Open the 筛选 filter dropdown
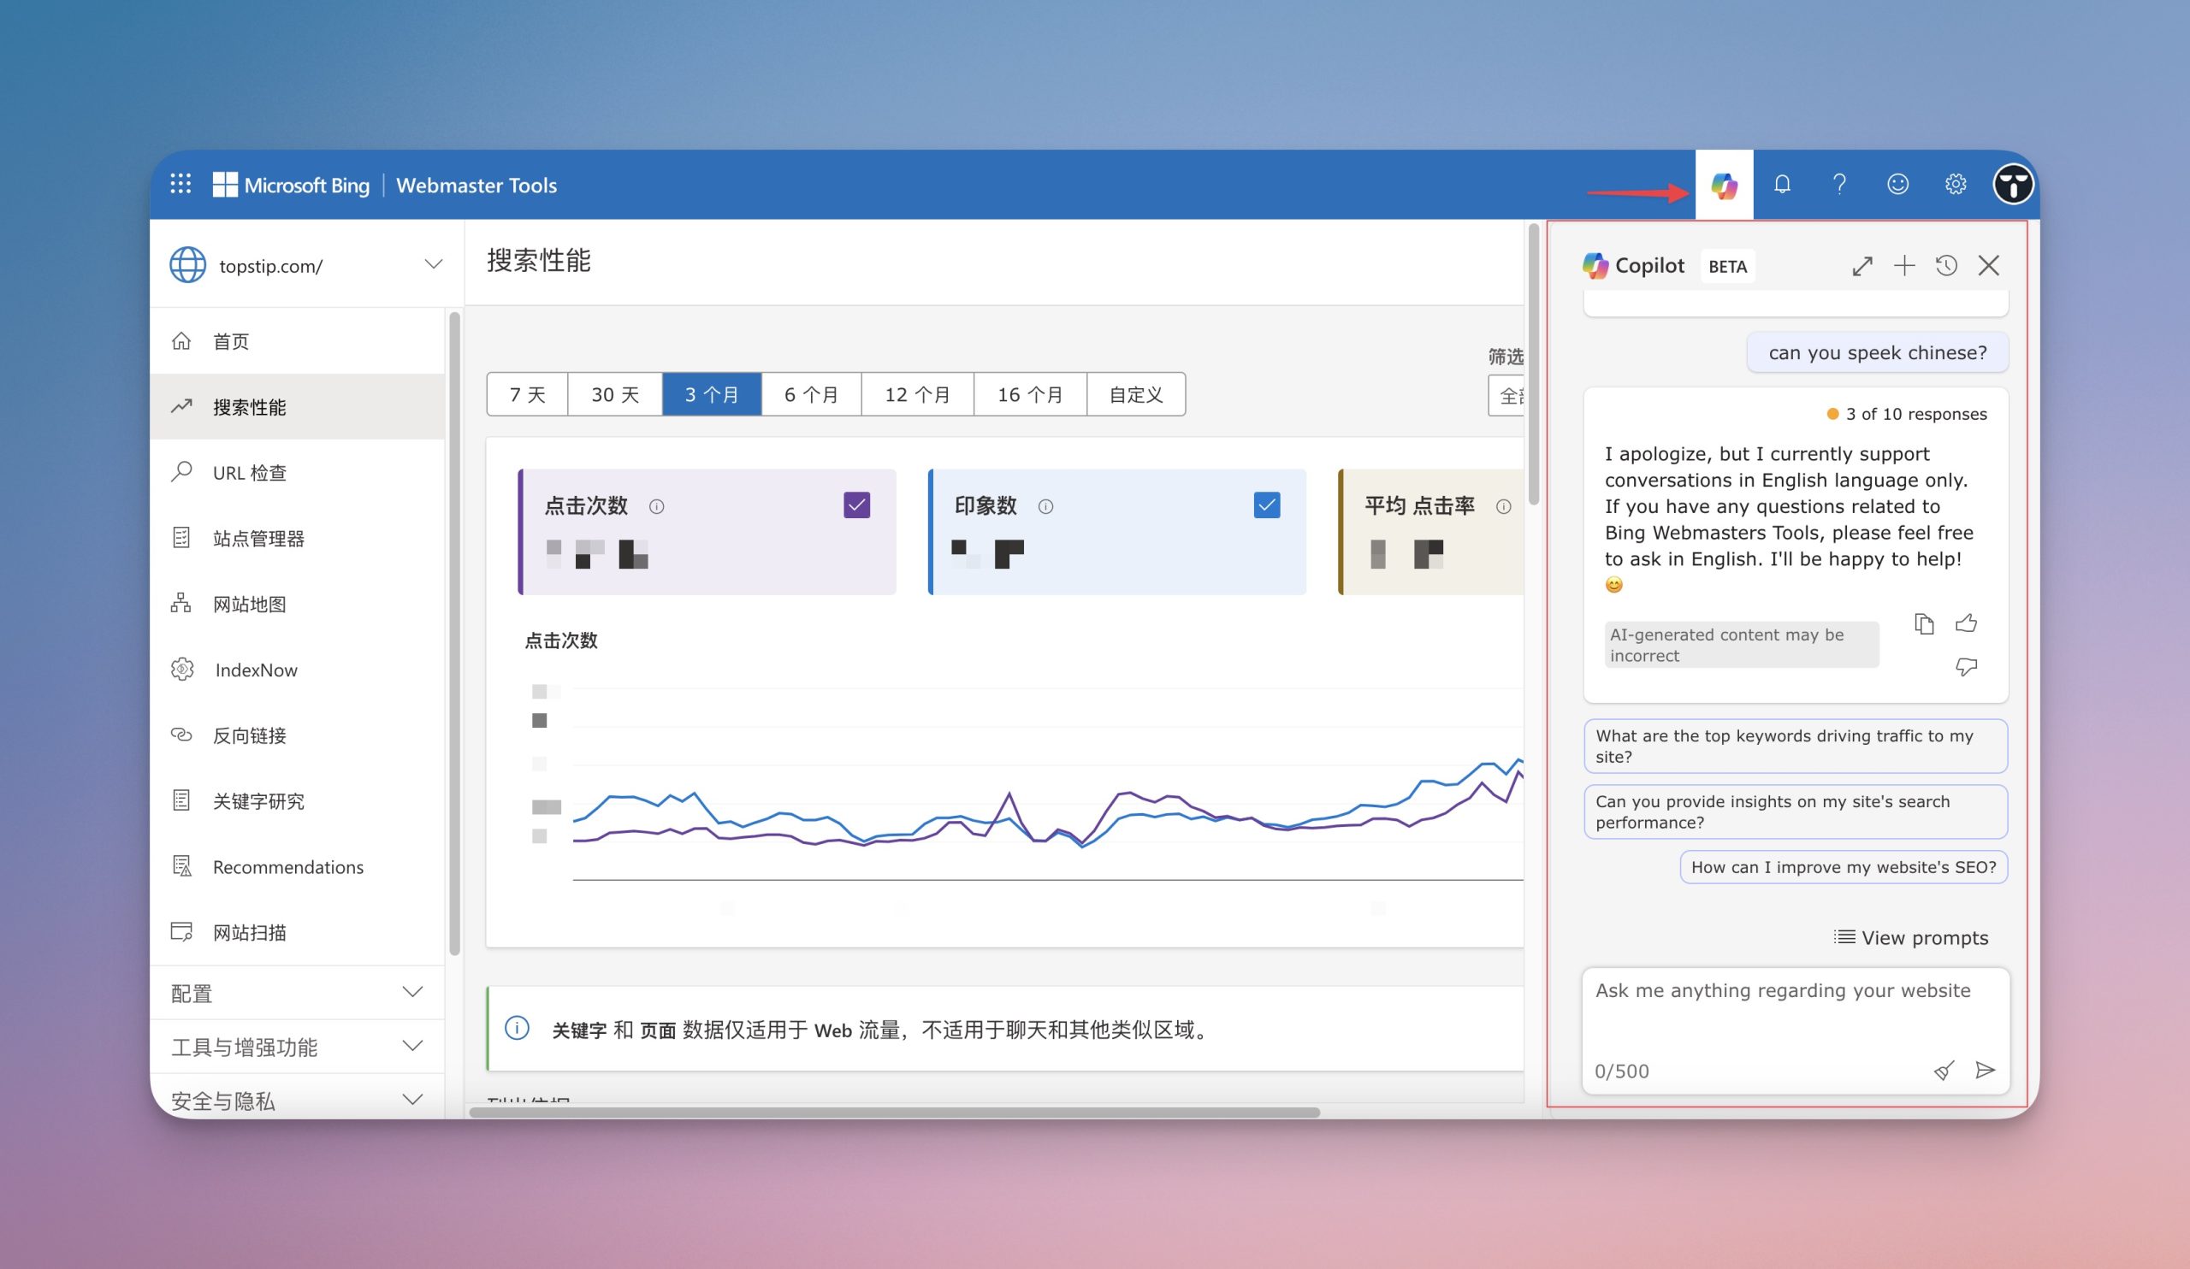 (x=1506, y=395)
